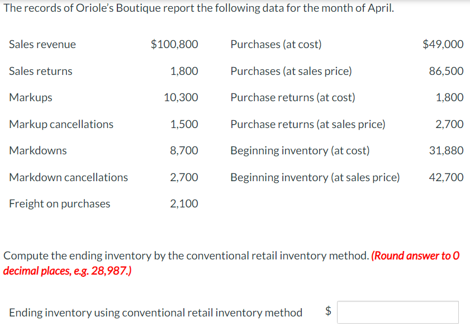
Task: Click the Markups label text
Action: pyautogui.click(x=30, y=97)
